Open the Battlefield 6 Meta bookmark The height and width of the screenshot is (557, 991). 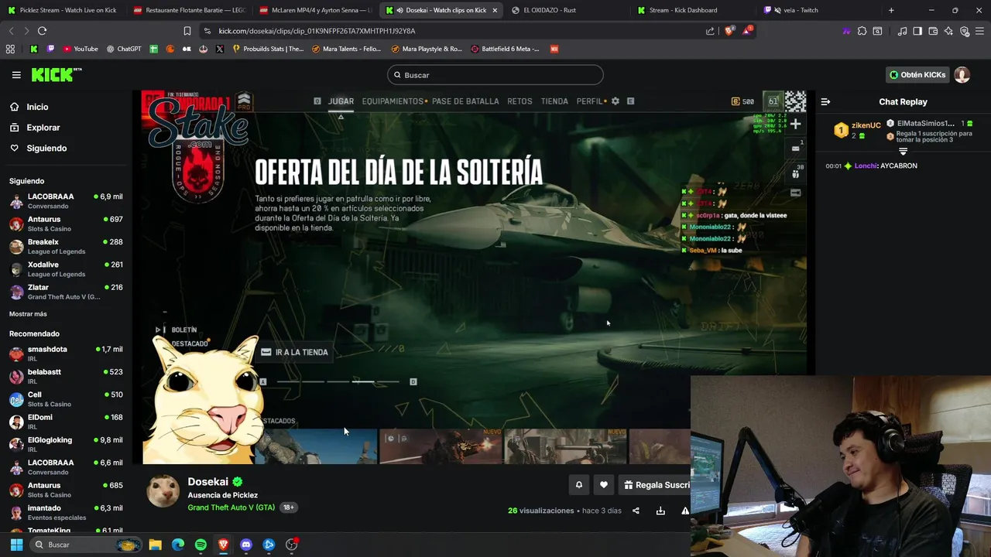click(505, 49)
